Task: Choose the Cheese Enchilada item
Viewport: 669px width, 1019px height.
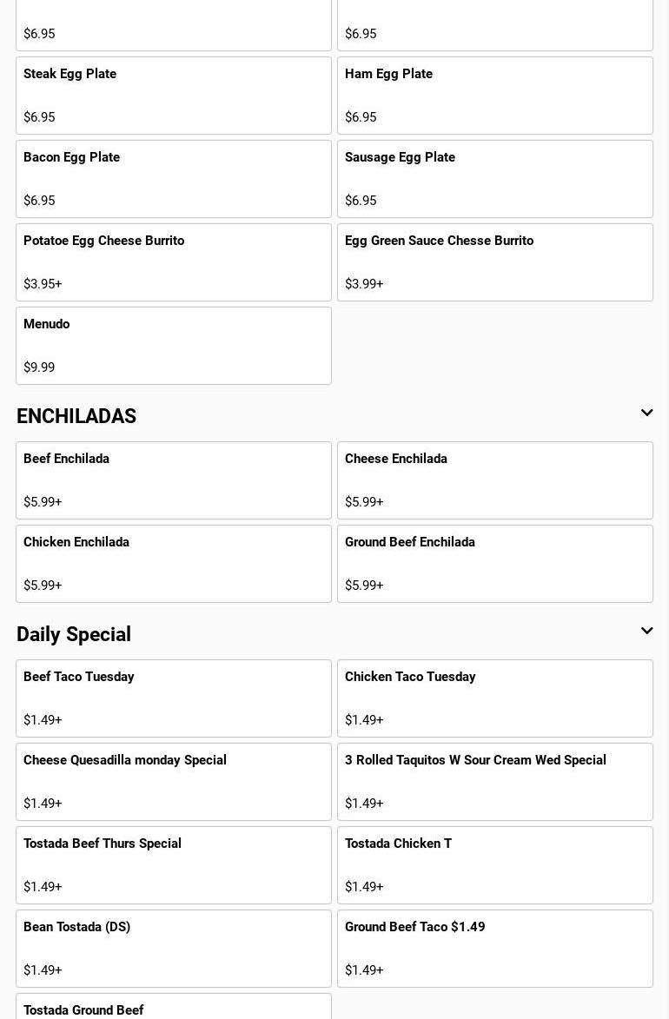Action: (x=495, y=480)
